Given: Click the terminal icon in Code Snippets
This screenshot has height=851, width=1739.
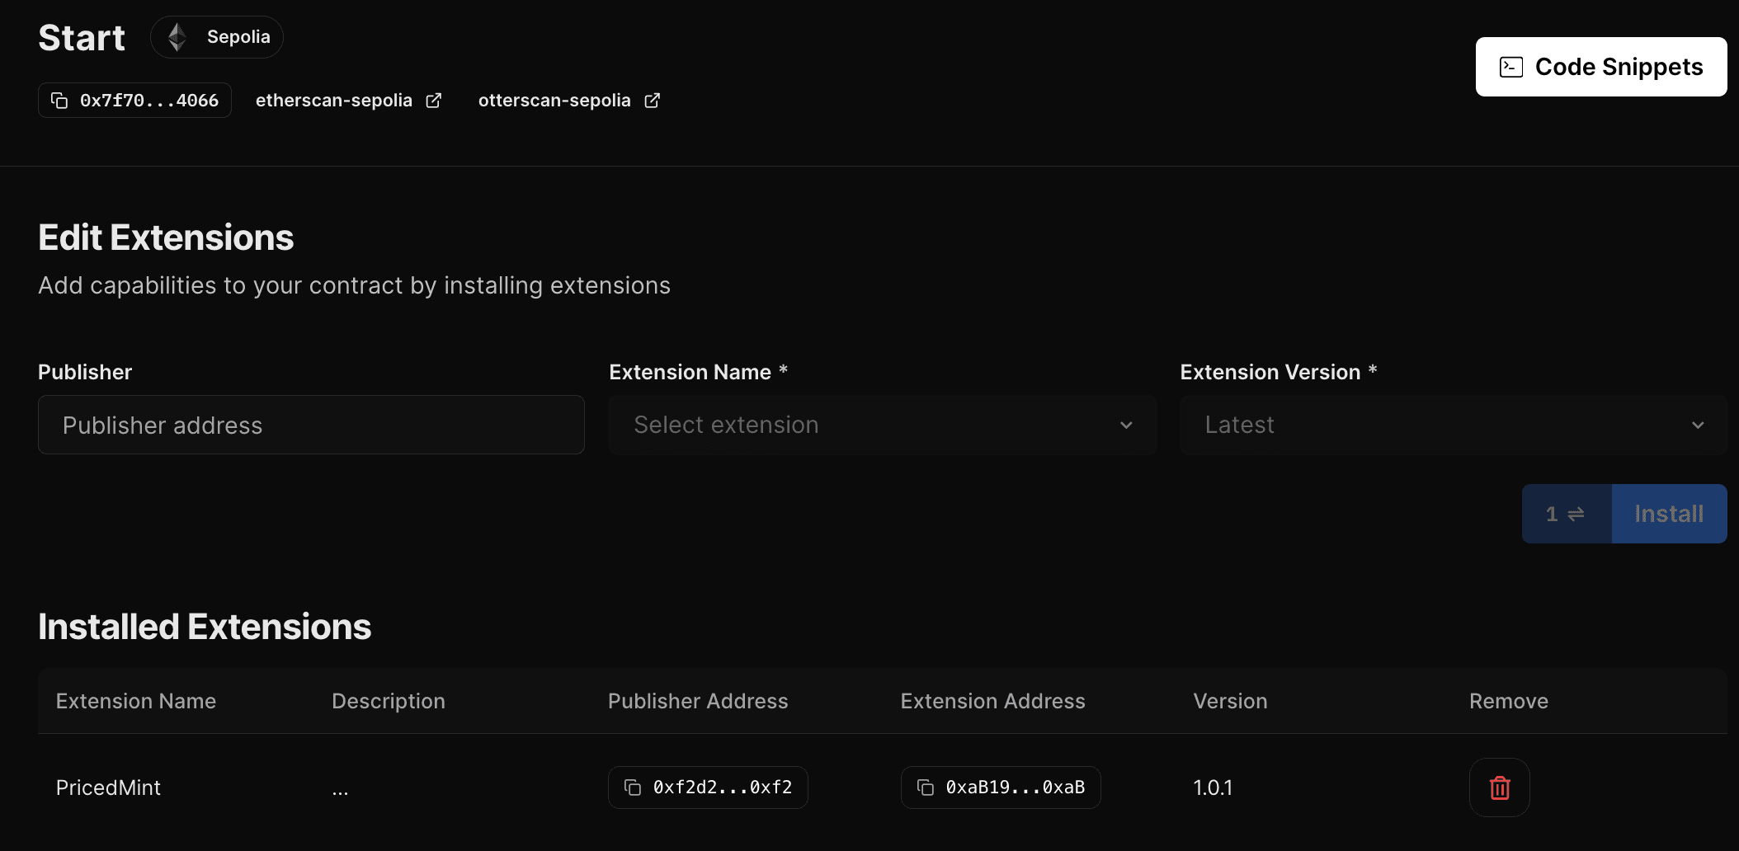Looking at the screenshot, I should 1510,67.
